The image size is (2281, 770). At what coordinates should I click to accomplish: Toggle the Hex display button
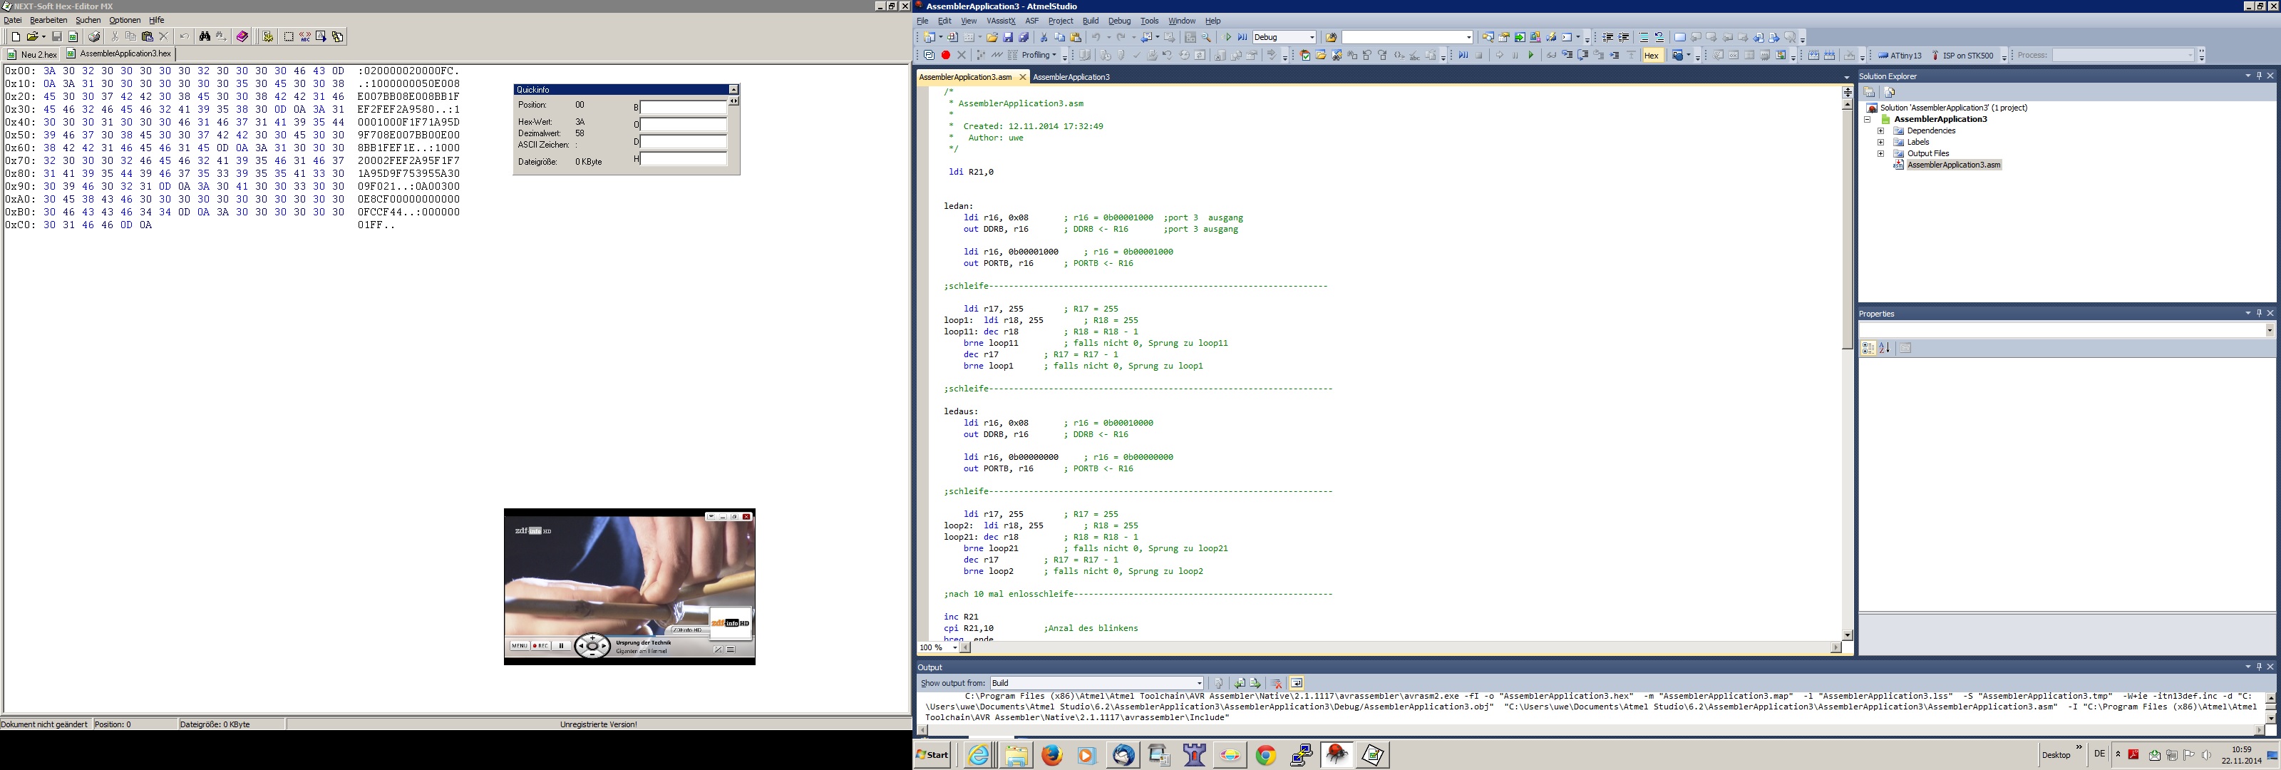pos(1652,55)
